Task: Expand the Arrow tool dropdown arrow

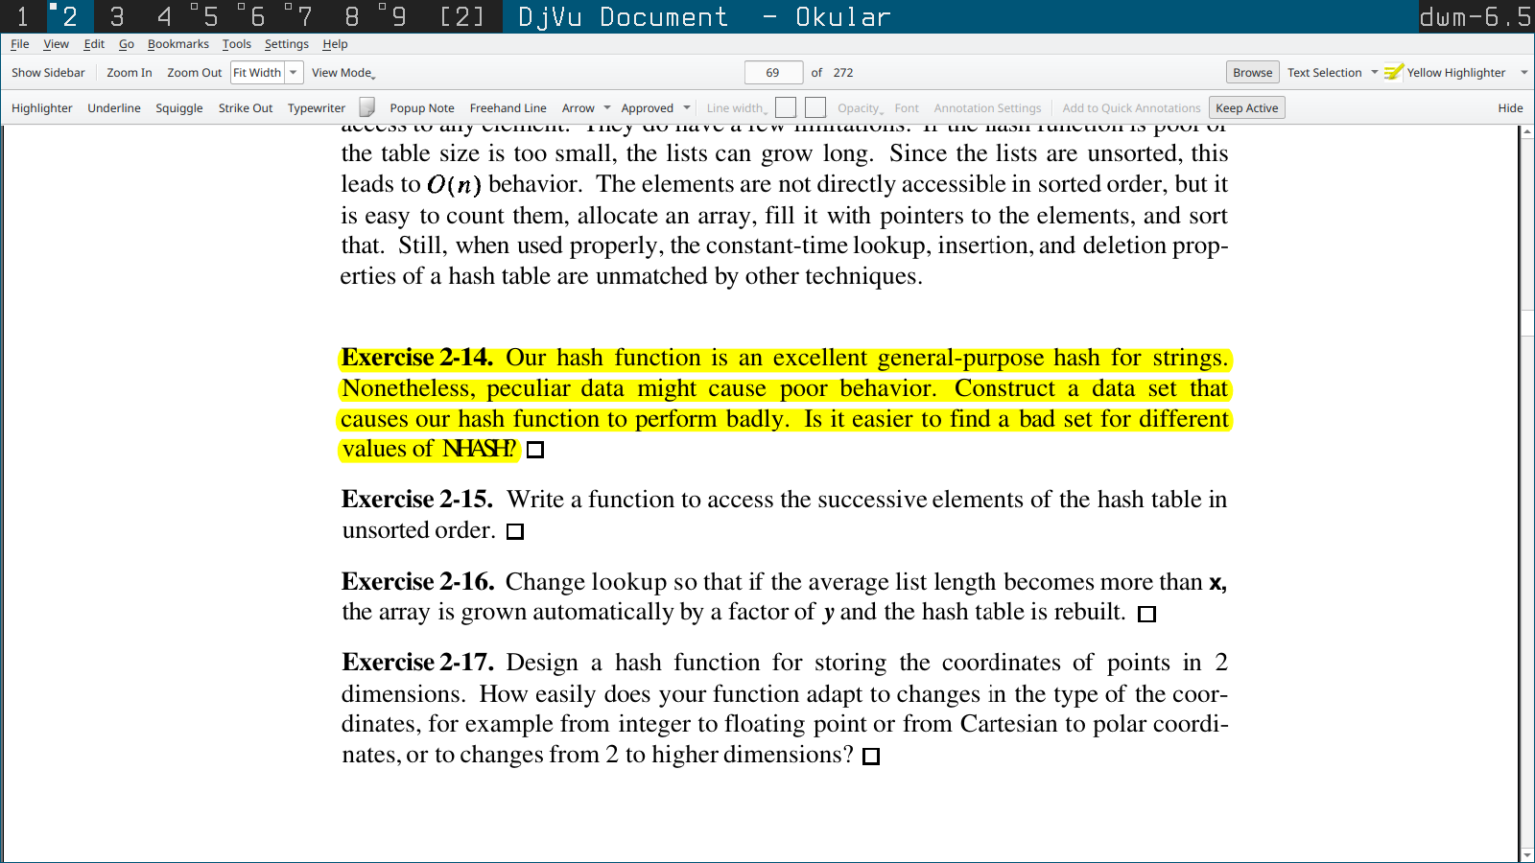Action: click(607, 108)
